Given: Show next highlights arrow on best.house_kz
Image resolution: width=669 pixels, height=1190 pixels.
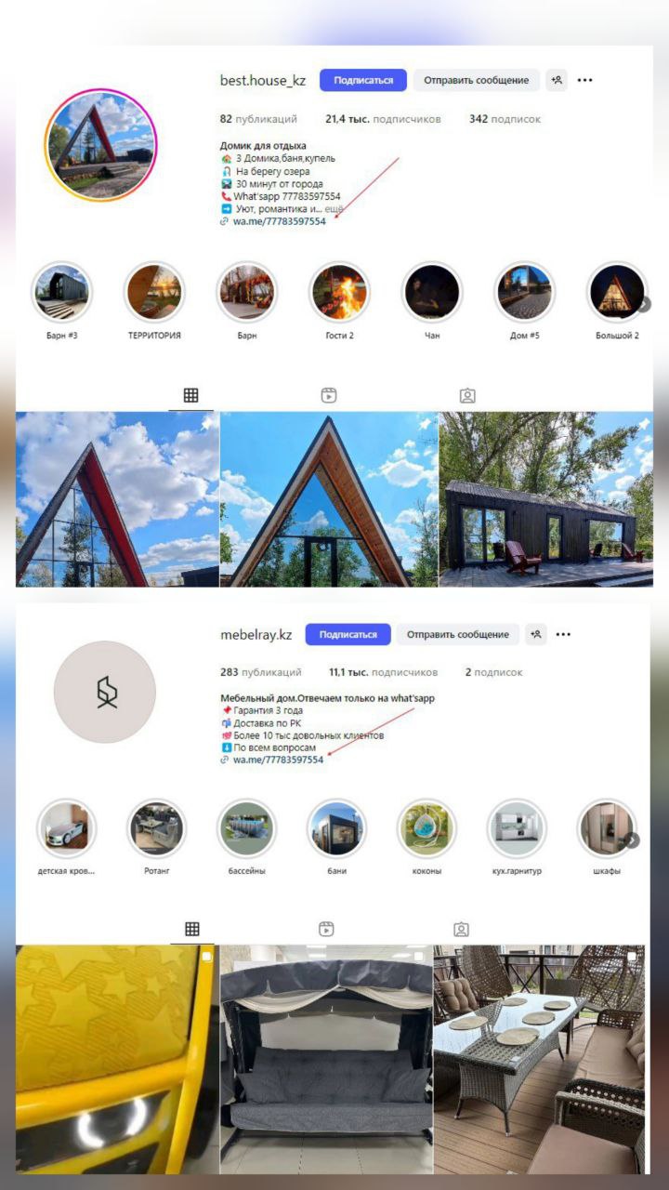Looking at the screenshot, I should pos(643,303).
